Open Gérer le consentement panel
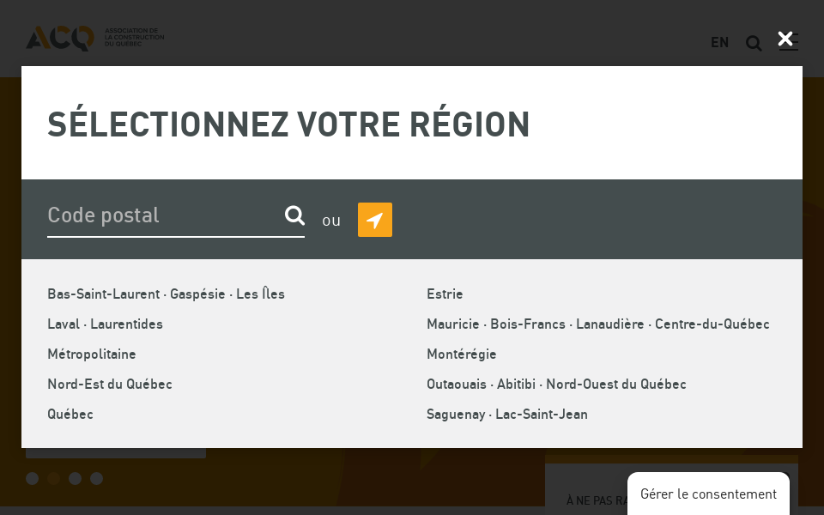824x515 pixels. pyautogui.click(x=708, y=494)
